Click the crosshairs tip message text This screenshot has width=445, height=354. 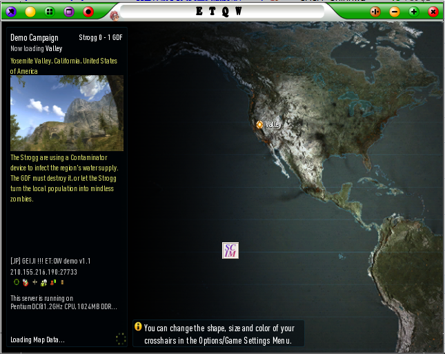(219, 334)
